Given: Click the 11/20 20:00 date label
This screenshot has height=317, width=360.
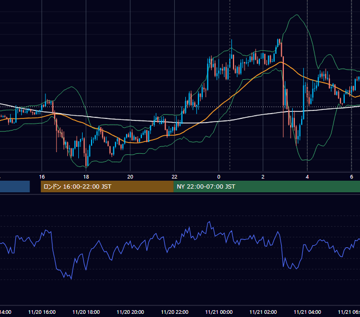Looking at the screenshot, I should point(130,312).
